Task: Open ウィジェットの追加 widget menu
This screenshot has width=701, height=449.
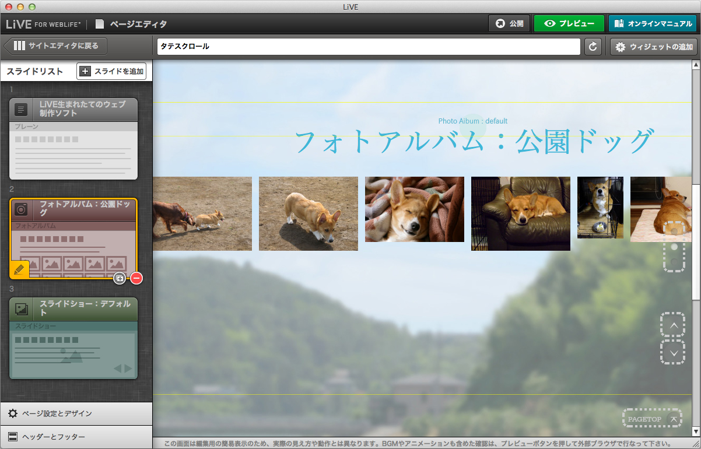Action: coord(654,47)
